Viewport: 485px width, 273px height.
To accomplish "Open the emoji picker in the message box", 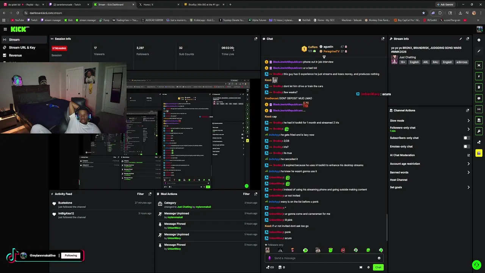I will click(379, 258).
